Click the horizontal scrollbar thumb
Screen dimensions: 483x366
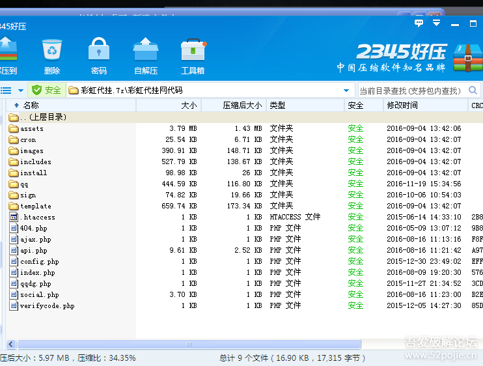(x=189, y=344)
